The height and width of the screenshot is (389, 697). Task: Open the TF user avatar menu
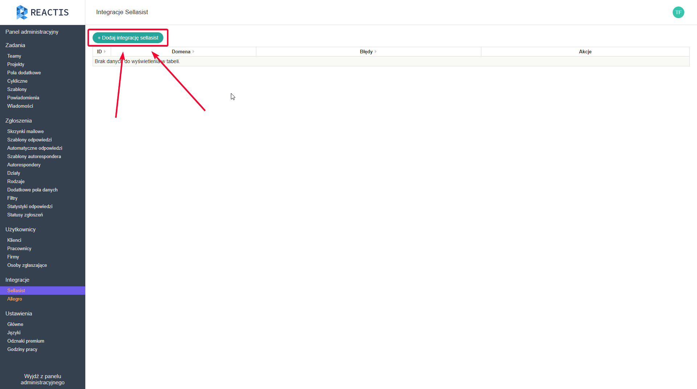(x=678, y=12)
